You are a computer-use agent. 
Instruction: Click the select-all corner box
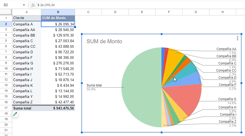pyautogui.click(x=6, y=12)
